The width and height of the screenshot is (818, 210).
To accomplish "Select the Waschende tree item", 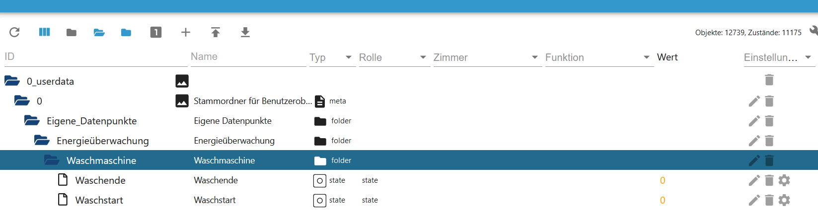I will 100,180.
